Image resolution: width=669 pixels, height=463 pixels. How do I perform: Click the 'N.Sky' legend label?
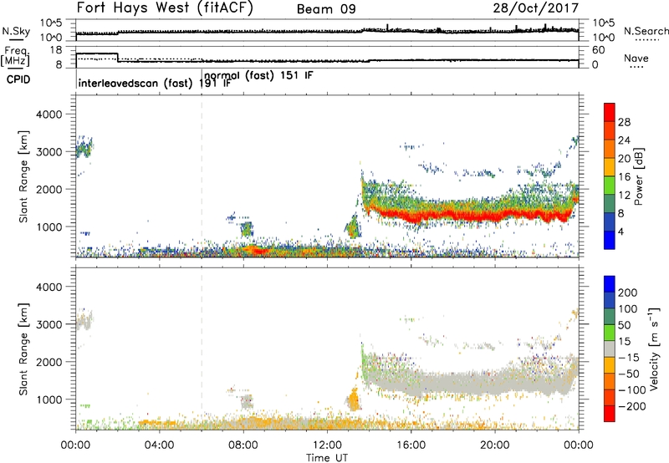coord(16,31)
